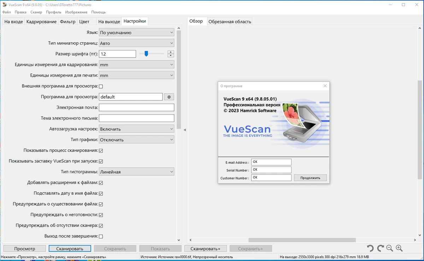The height and width of the screenshot is (261, 424).
Task: Enable "Выход после завершения" checkbox
Action: click(101, 236)
